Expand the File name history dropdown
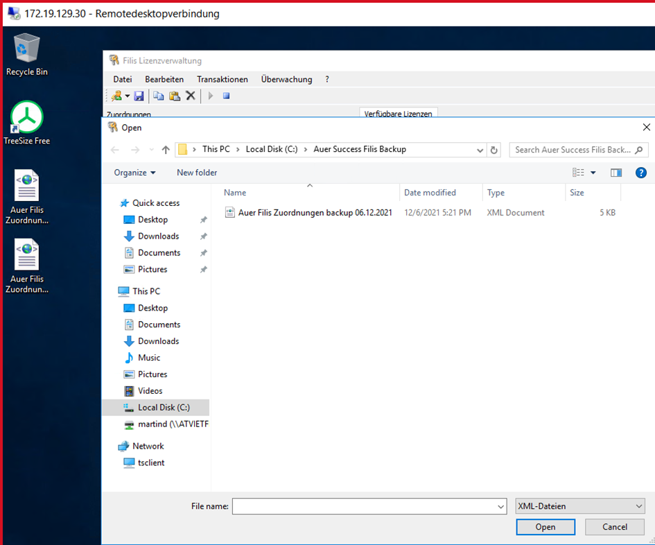The height and width of the screenshot is (545, 655). (x=501, y=506)
